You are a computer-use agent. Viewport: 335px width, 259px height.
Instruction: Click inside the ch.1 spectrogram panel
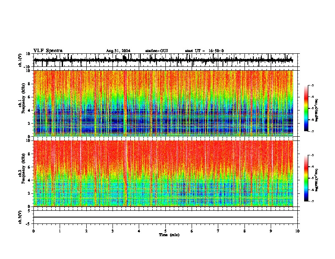pyautogui.click(x=163, y=103)
